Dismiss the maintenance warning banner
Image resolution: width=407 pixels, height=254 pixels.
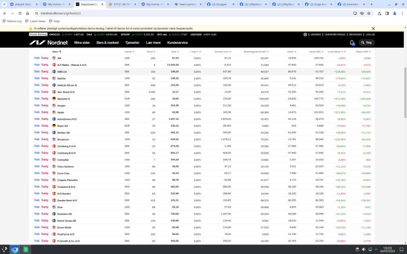click(373, 29)
